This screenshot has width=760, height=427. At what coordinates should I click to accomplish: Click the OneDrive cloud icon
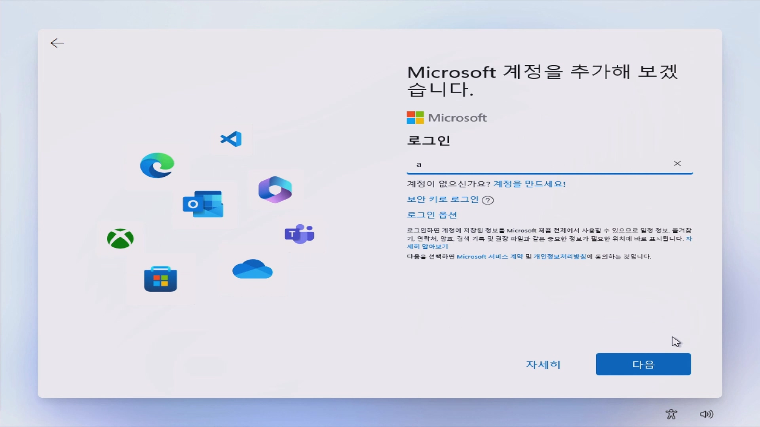click(x=253, y=269)
